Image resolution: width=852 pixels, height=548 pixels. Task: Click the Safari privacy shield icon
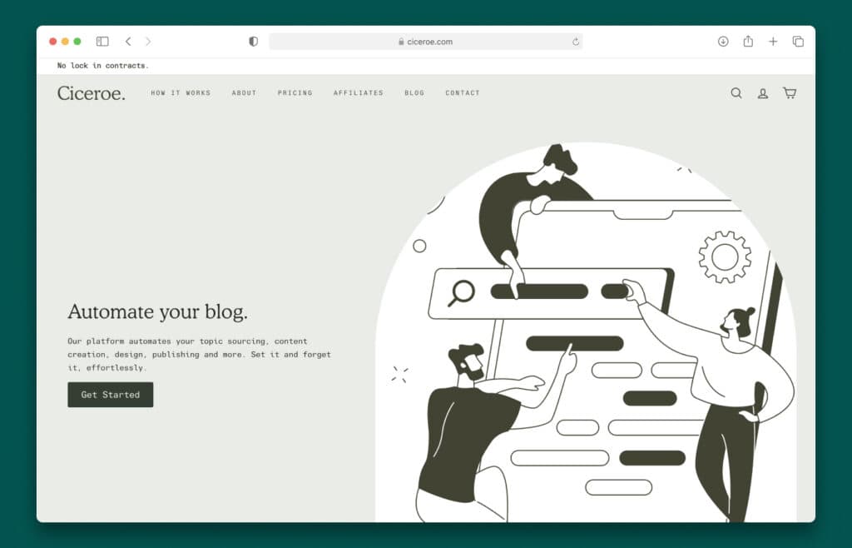point(253,41)
